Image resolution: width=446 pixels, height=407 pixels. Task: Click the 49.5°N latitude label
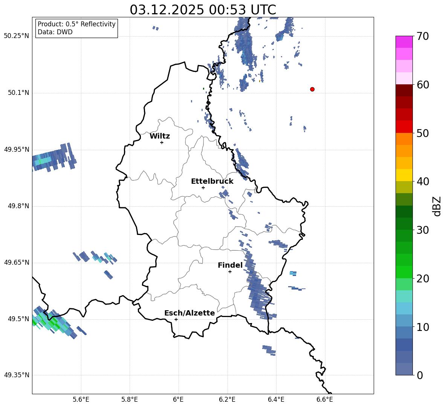tap(18, 319)
